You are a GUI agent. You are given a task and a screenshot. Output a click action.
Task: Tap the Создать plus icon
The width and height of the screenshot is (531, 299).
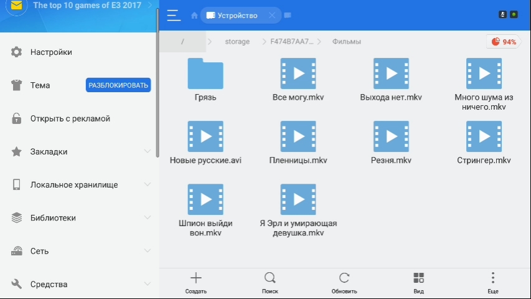[x=195, y=278]
